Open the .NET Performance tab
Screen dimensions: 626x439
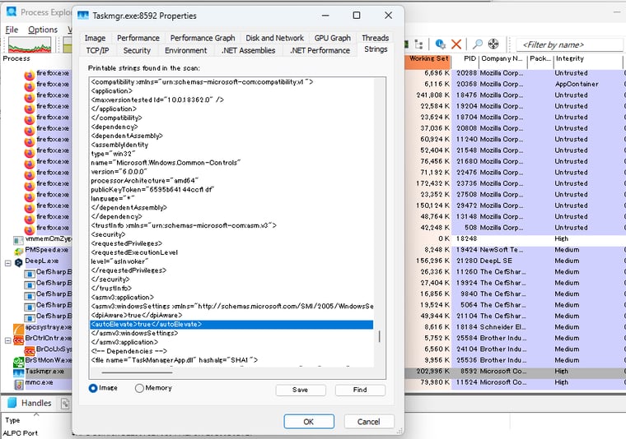(x=320, y=51)
